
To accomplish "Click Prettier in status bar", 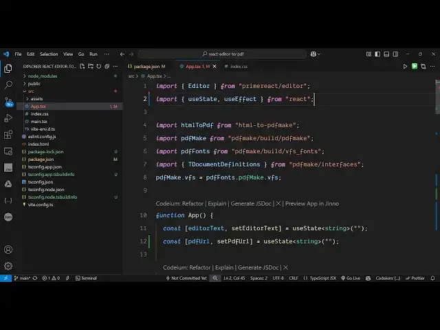I will (415, 278).
